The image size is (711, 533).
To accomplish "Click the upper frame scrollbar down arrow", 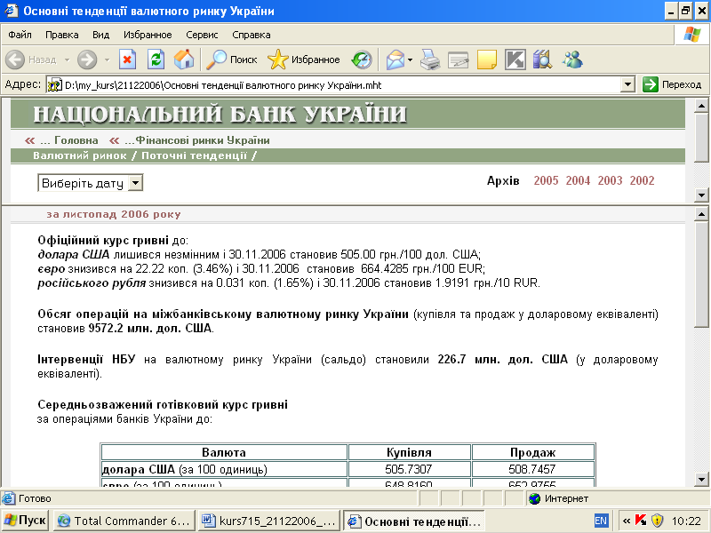I will [x=701, y=195].
